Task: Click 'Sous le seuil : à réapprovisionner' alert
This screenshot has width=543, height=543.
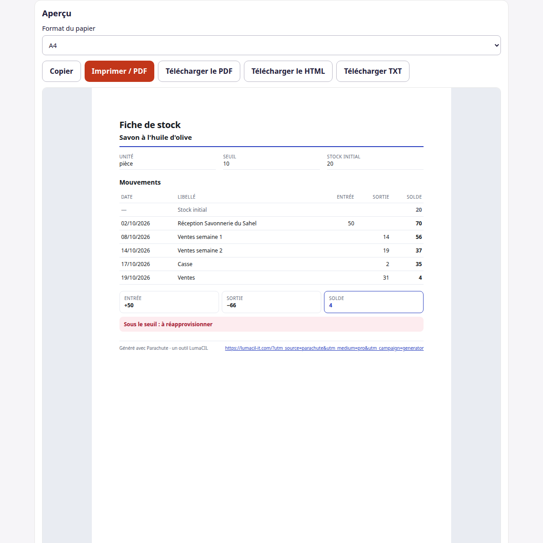Action: (x=271, y=324)
